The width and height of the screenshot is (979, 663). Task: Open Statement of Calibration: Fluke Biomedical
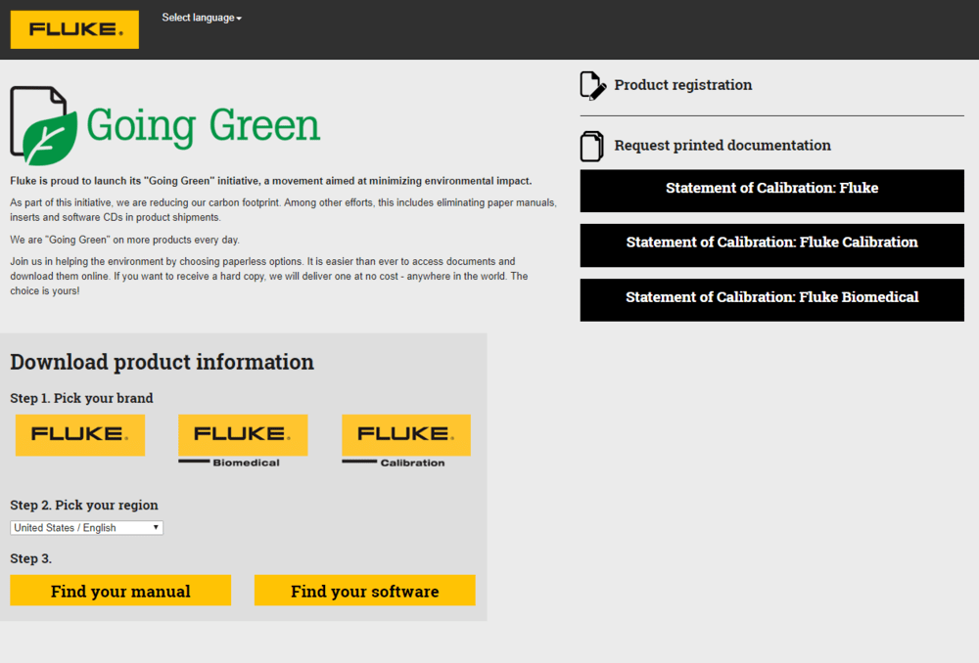click(771, 300)
